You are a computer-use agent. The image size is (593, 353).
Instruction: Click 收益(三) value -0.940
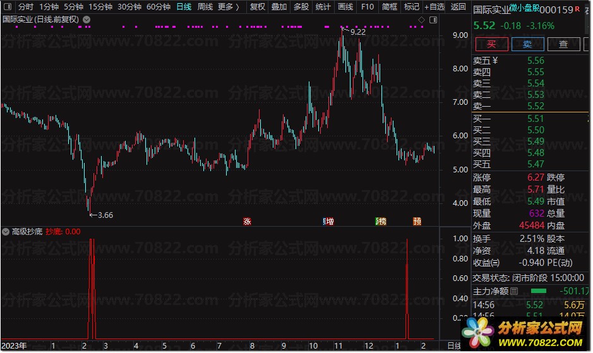531,263
